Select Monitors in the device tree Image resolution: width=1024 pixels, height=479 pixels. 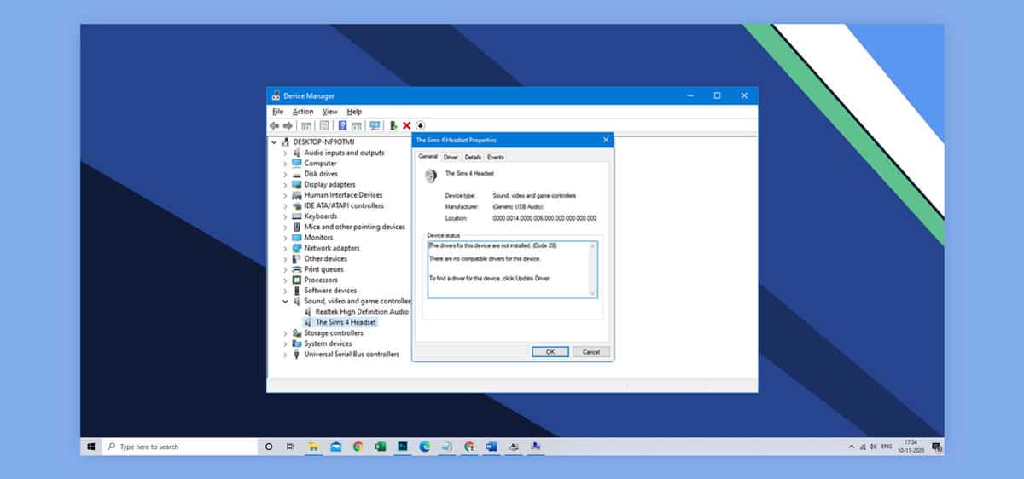[318, 238]
